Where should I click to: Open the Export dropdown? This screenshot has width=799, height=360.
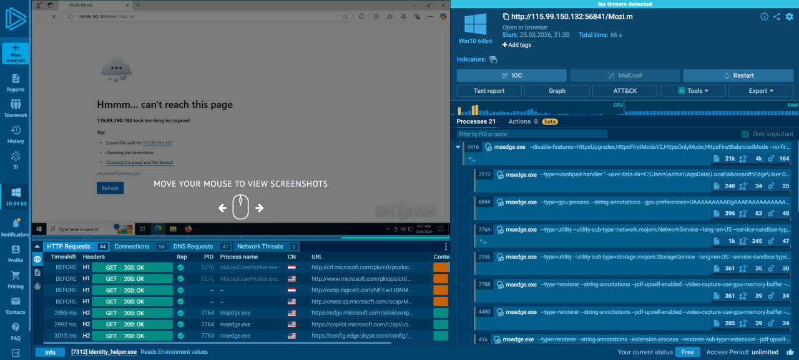pos(761,91)
